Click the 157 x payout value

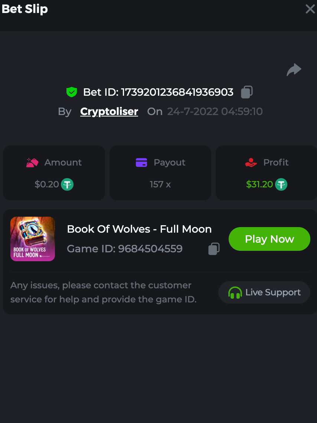click(160, 184)
